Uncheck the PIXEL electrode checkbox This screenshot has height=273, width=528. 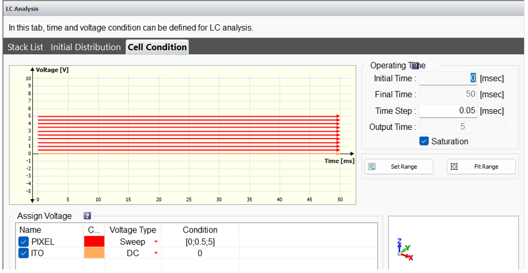click(24, 242)
